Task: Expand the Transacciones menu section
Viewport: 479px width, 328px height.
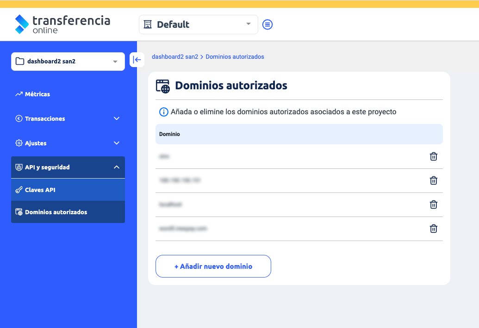Action: pos(68,118)
